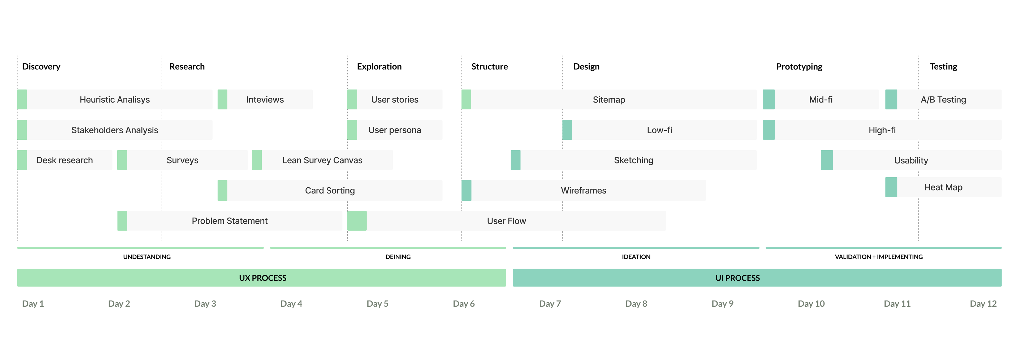Viewport: 1019px width, 349px height.
Task: Select the Wireframes task bar
Action: [x=584, y=191]
